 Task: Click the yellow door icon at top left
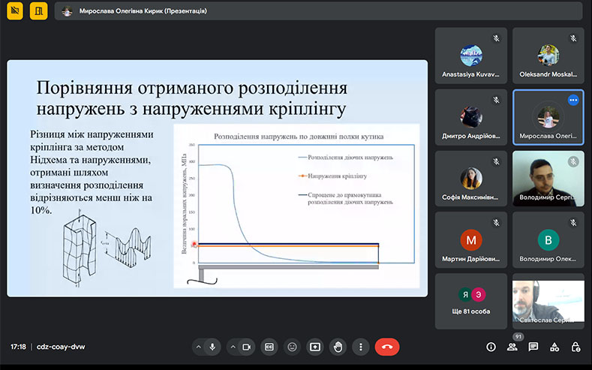[39, 11]
